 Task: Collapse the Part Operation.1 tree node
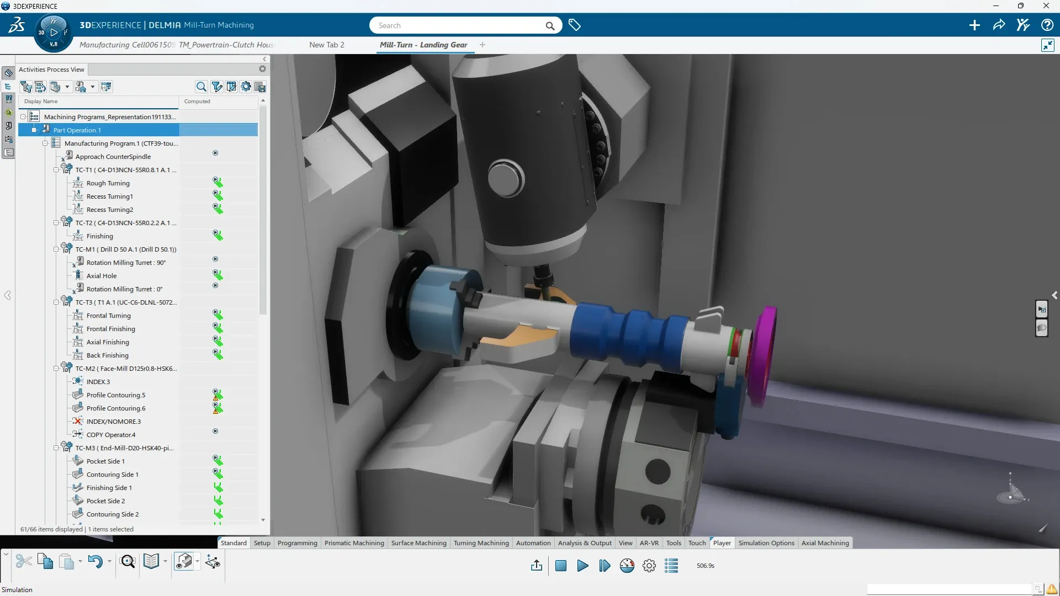pyautogui.click(x=35, y=130)
